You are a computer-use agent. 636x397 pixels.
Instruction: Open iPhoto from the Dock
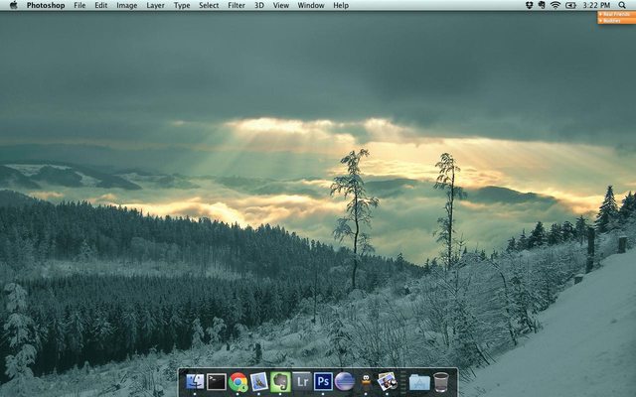388,381
